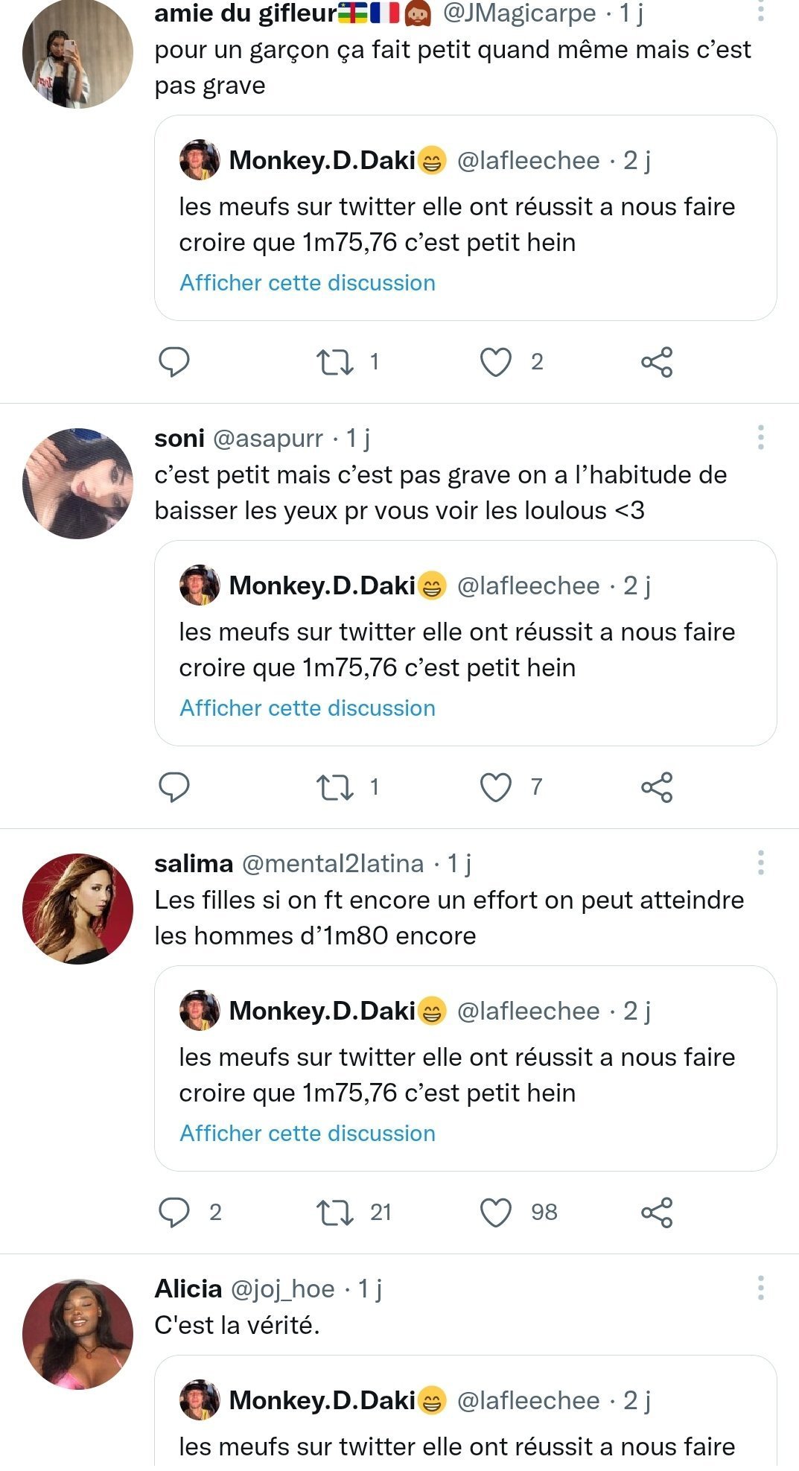The width and height of the screenshot is (799, 1471).
Task: Reply to soni's tweet
Action: click(x=174, y=787)
